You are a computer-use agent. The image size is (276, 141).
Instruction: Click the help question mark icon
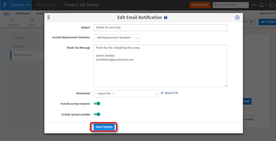pyautogui.click(x=166, y=18)
